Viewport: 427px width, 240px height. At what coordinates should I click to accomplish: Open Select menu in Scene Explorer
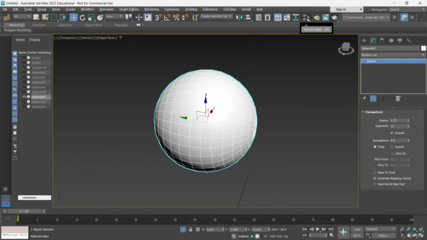20,40
